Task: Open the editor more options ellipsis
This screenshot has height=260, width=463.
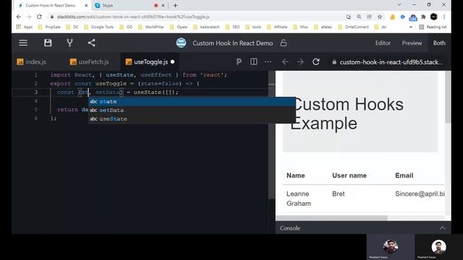Action: [268, 62]
